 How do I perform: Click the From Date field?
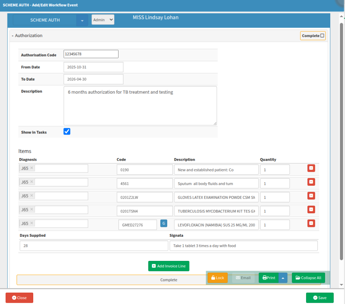(x=94, y=67)
